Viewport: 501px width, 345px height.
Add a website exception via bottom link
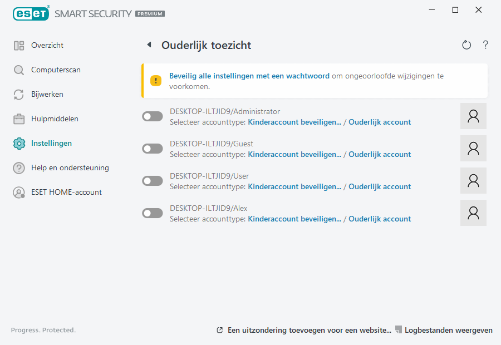309,330
